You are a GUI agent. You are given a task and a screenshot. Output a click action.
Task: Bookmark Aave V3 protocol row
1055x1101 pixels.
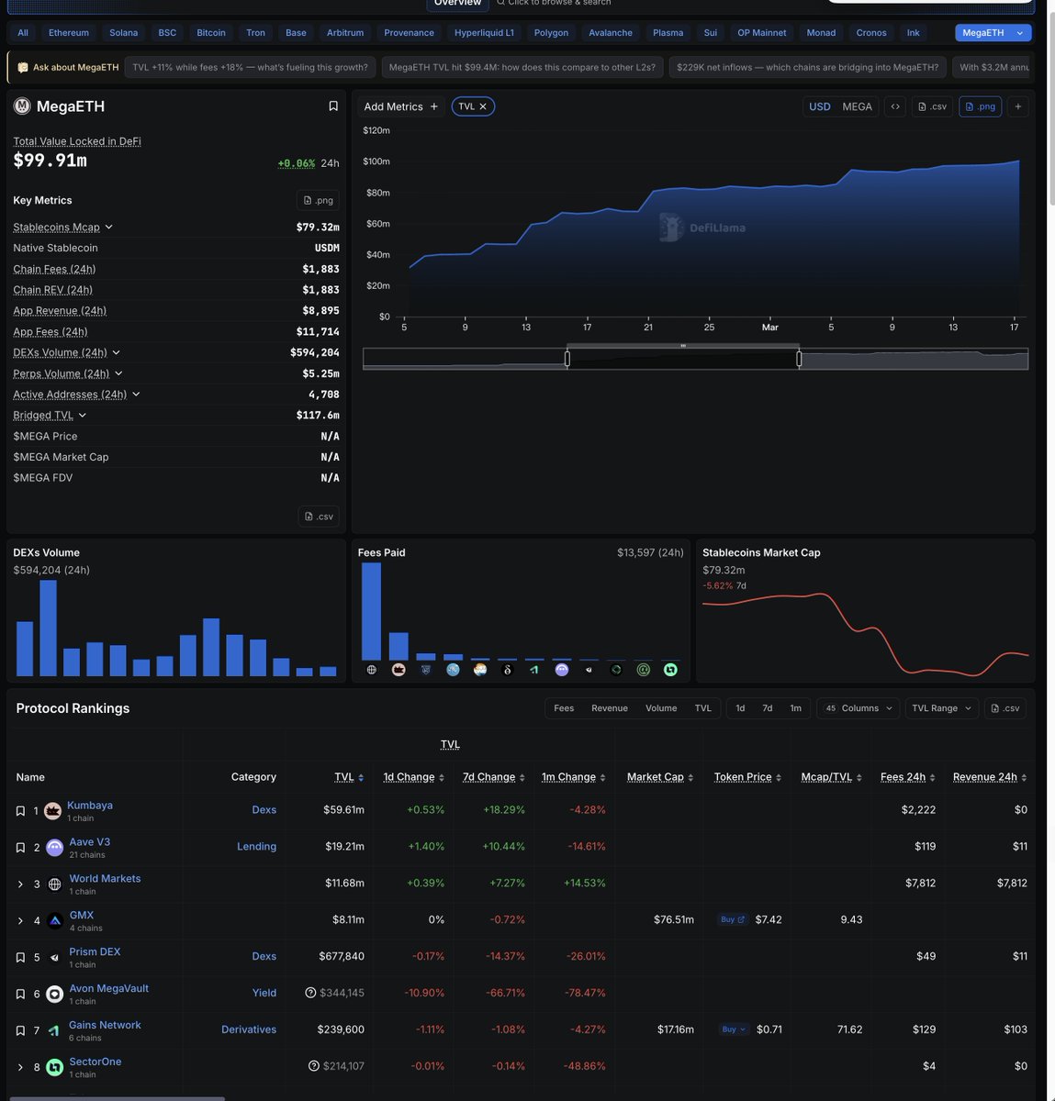(20, 848)
